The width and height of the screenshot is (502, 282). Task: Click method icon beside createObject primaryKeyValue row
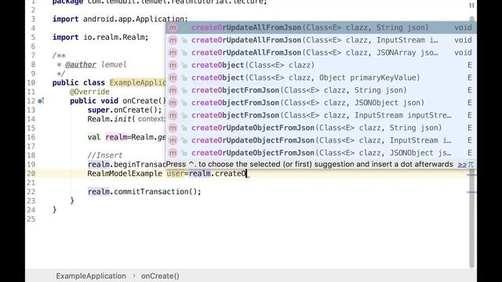173,78
